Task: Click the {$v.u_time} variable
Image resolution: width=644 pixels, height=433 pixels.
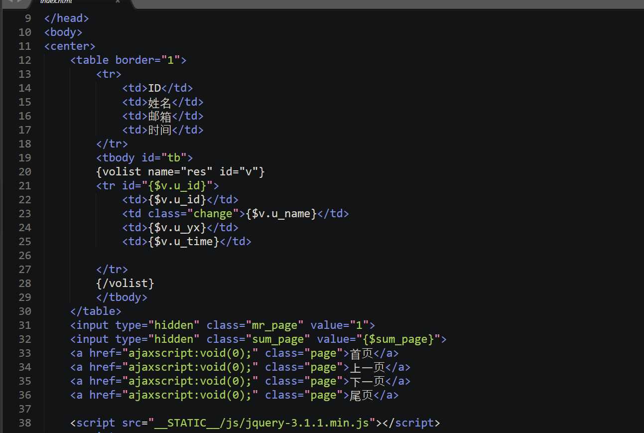Action: click(x=183, y=242)
